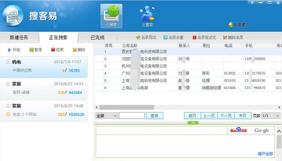Click the 名录格式化 format icon
The image size is (282, 161).
tap(195, 38)
